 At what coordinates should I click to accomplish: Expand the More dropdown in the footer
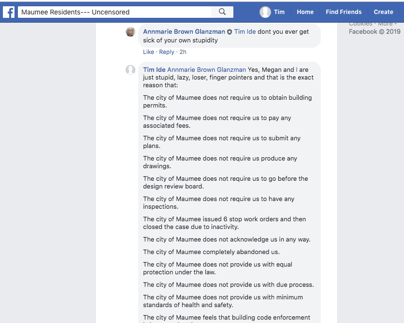(387, 24)
